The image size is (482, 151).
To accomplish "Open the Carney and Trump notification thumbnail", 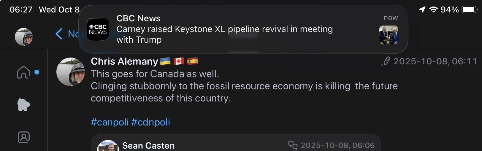I will (x=389, y=35).
